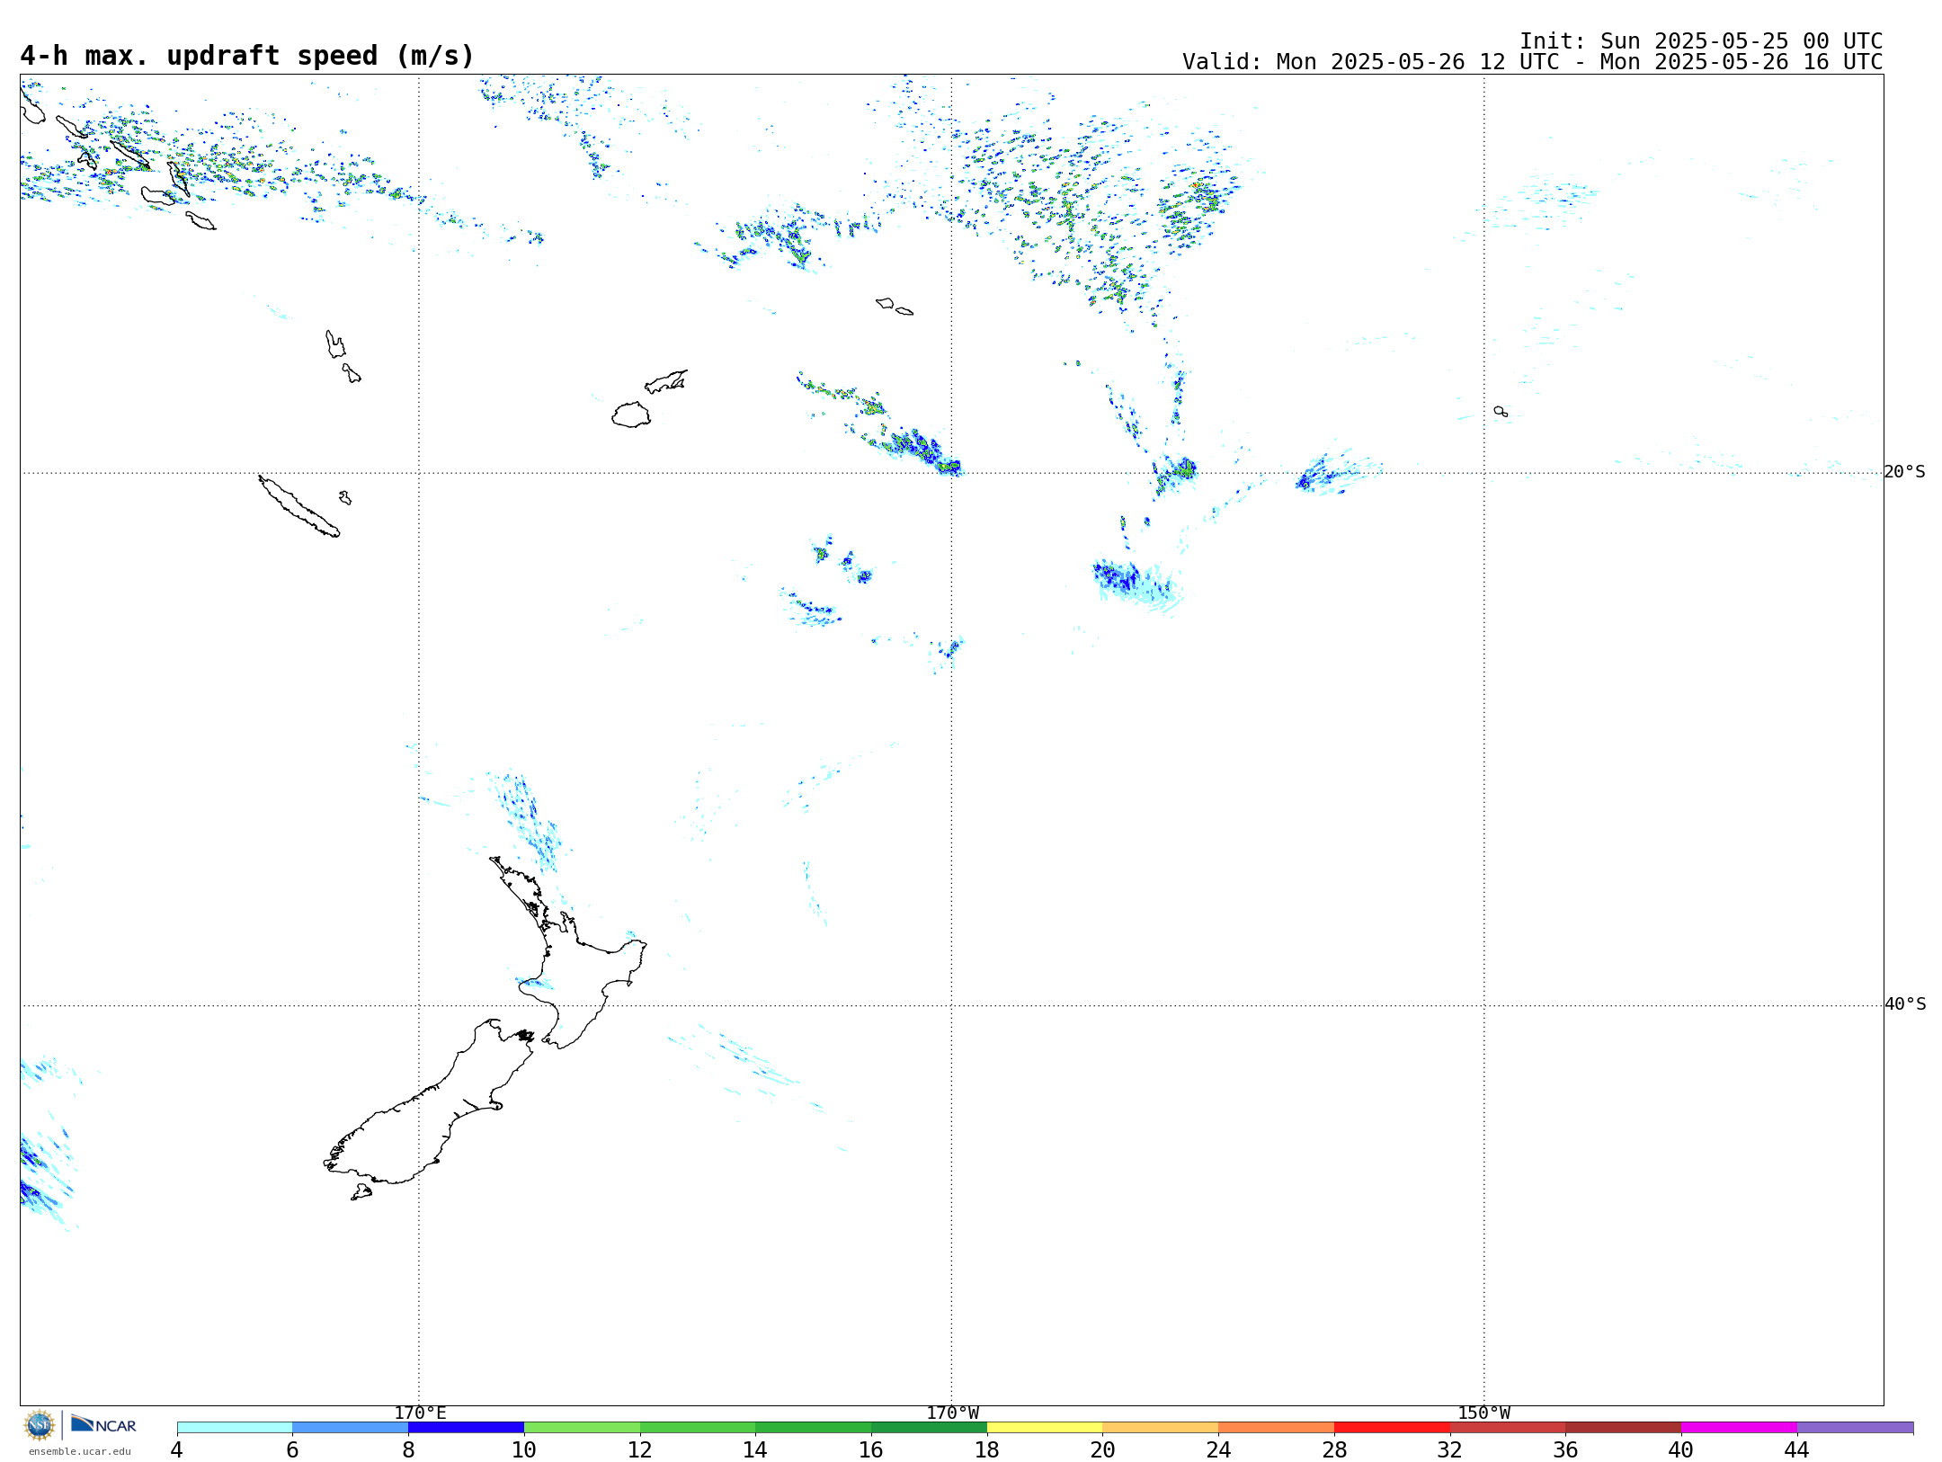Pick the brown-red 36–40 colorbar swatch
The width and height of the screenshot is (1942, 1462).
(1624, 1427)
